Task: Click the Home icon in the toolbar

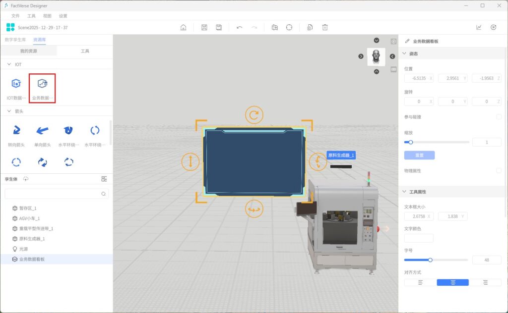Action: (183, 28)
